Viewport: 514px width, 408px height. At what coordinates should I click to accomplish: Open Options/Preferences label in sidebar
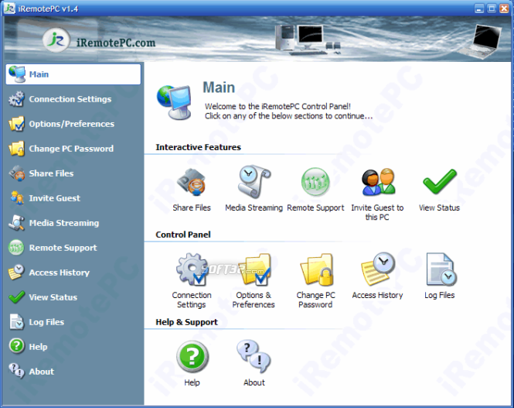pyautogui.click(x=72, y=124)
